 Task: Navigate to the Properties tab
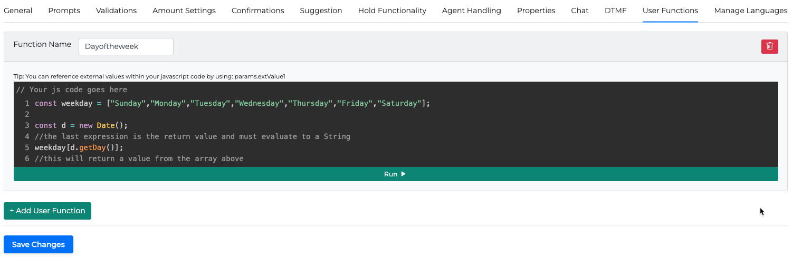tap(536, 11)
